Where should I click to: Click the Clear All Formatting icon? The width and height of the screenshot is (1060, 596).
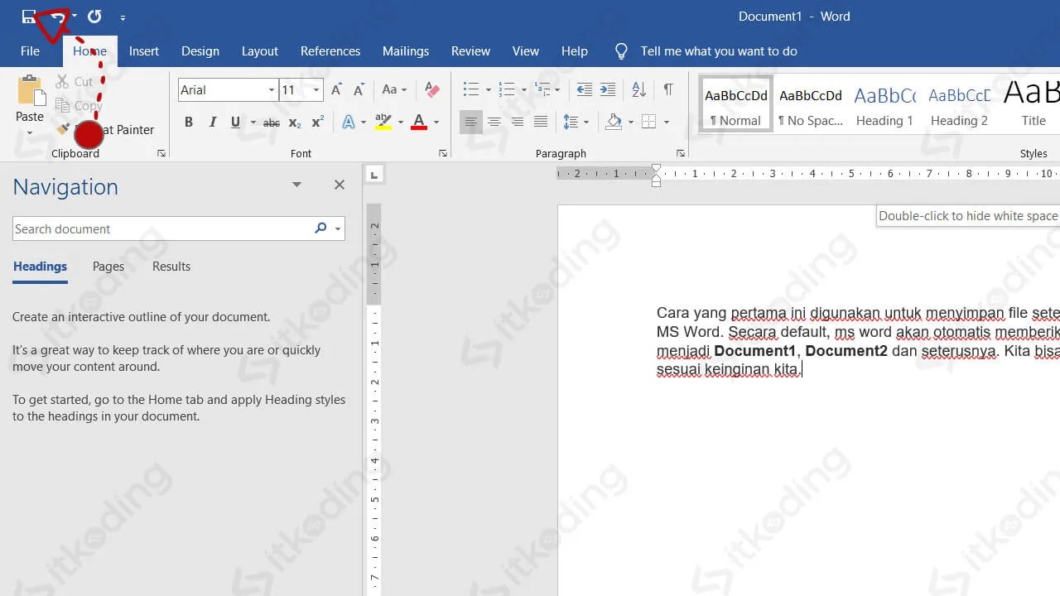point(431,89)
